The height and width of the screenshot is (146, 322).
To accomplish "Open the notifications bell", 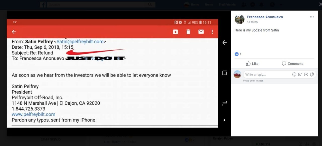I will [x=262, y=5].
